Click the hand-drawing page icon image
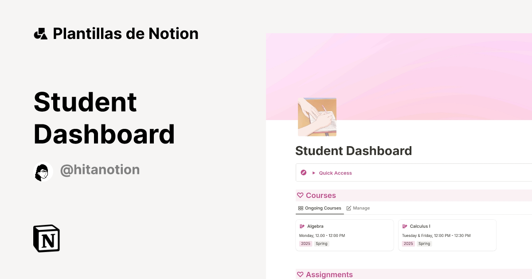This screenshot has width=532, height=279. pos(317,116)
